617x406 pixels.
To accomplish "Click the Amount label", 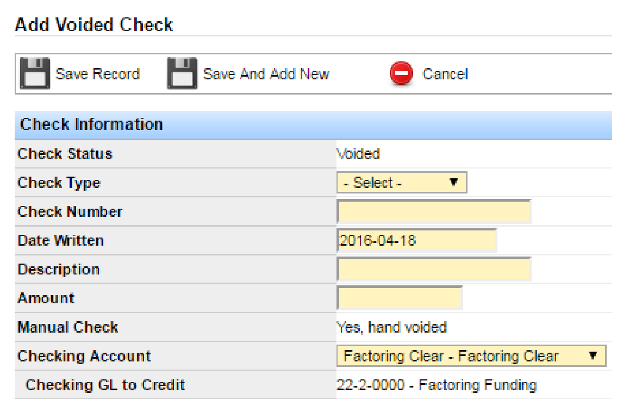I will tap(46, 298).
